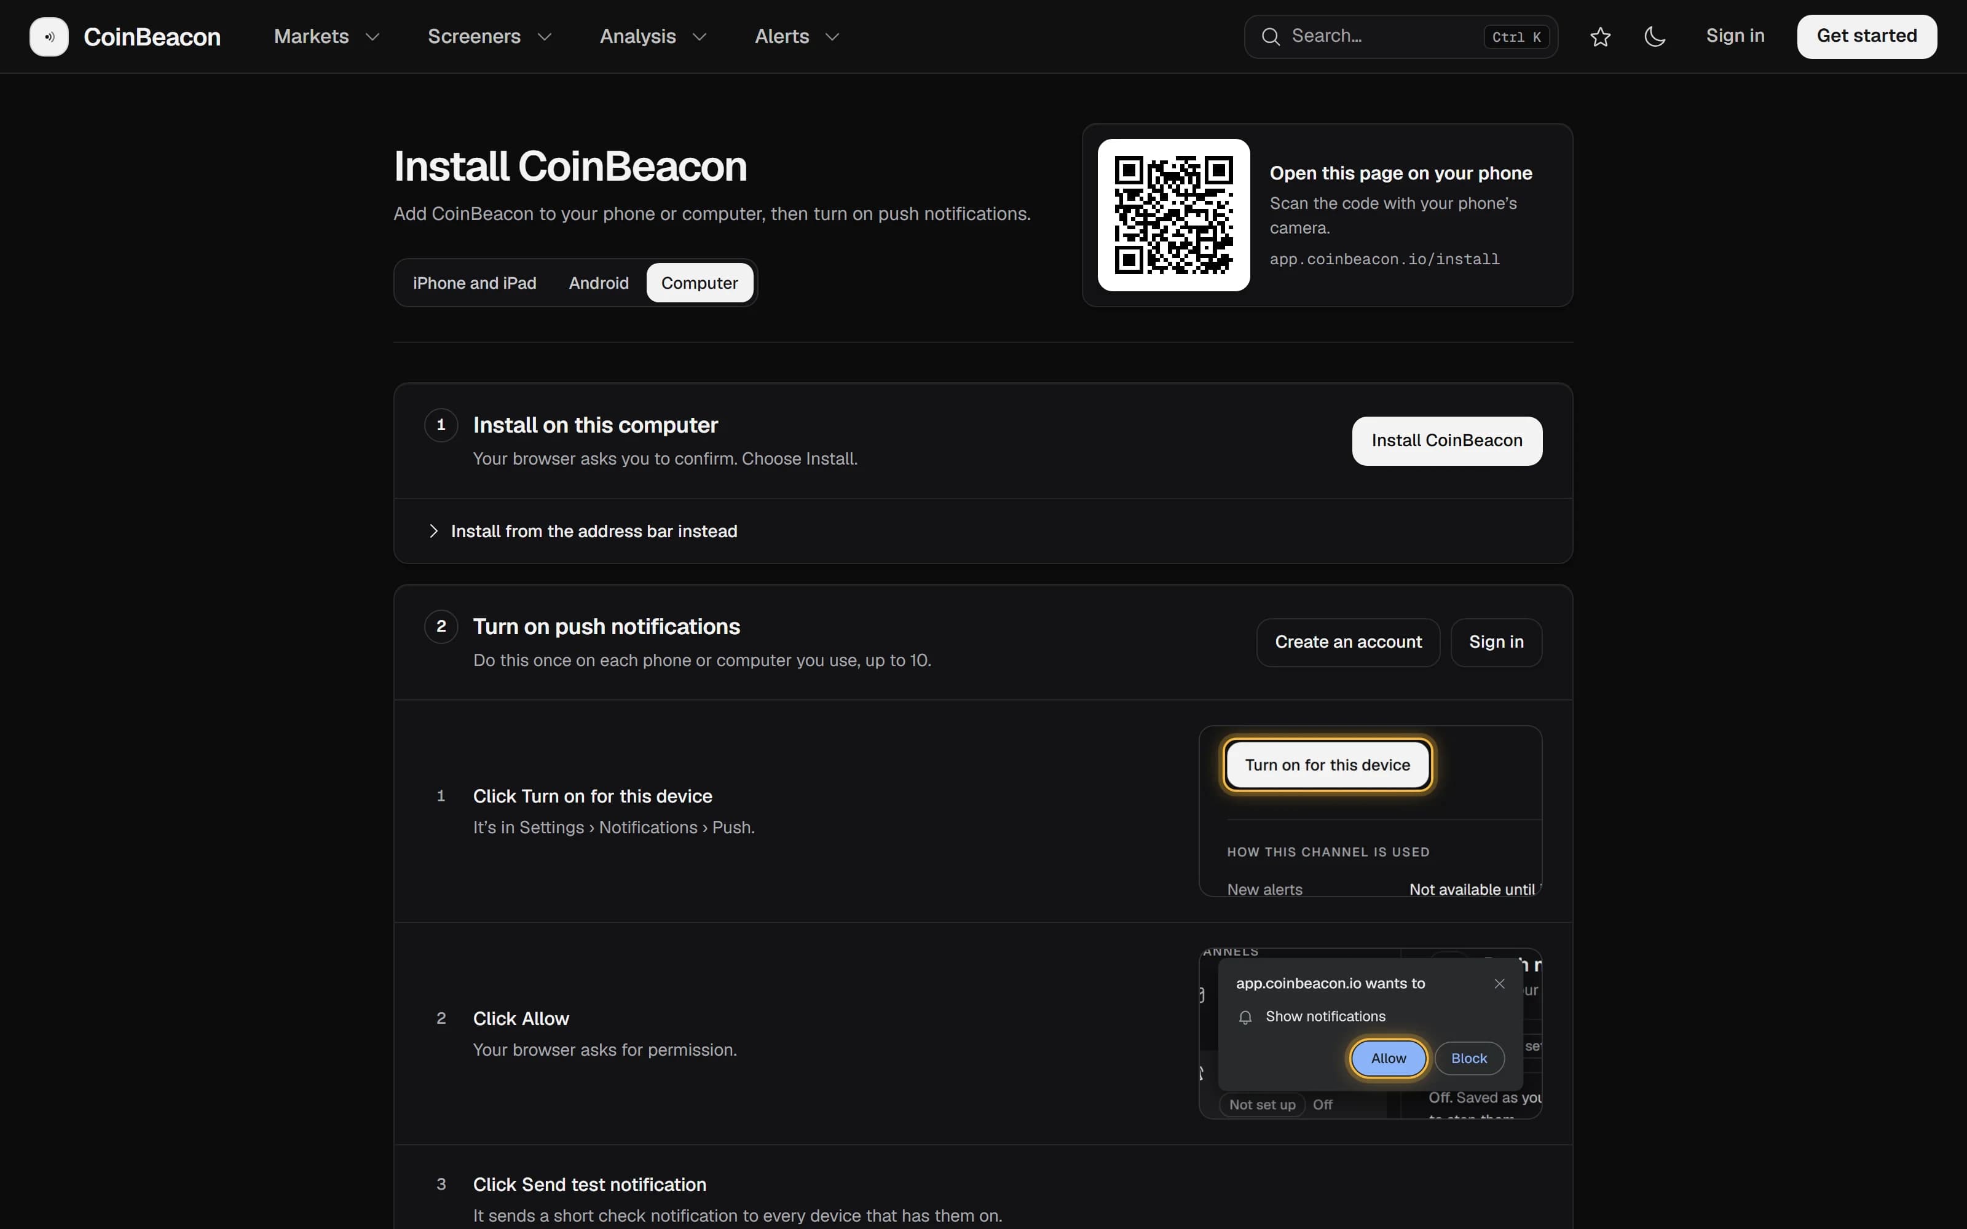Viewport: 1967px width, 1229px height.
Task: Click the Install on this computer heading
Action: point(595,425)
